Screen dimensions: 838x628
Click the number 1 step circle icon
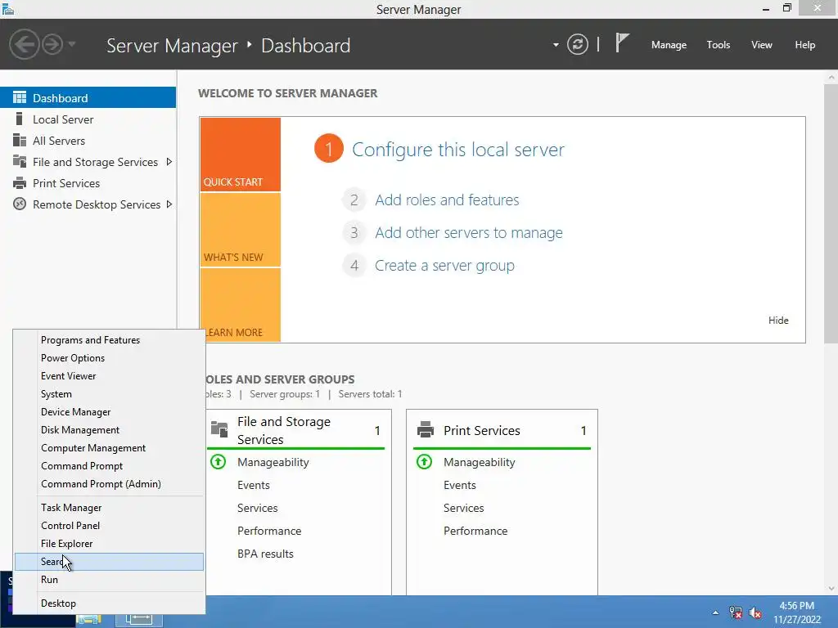(x=329, y=149)
